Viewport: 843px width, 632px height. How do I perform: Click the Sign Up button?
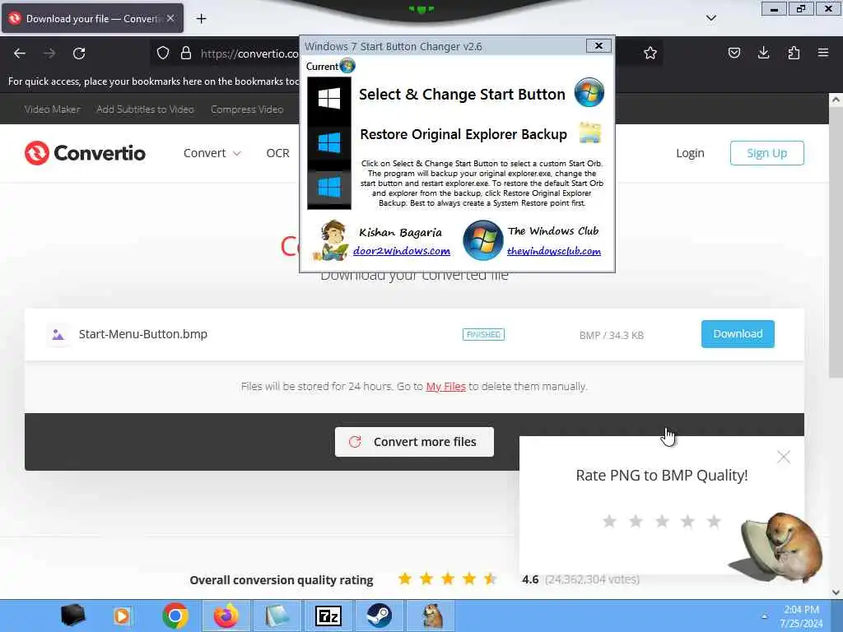tap(766, 153)
